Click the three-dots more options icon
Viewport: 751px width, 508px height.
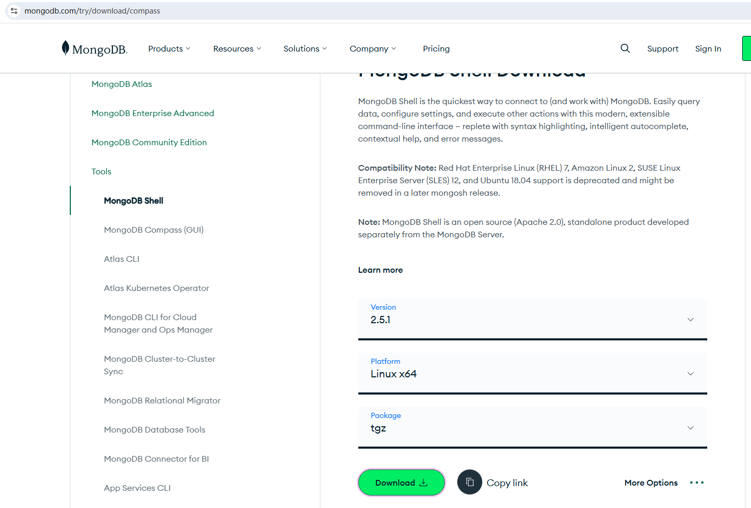[x=696, y=482]
